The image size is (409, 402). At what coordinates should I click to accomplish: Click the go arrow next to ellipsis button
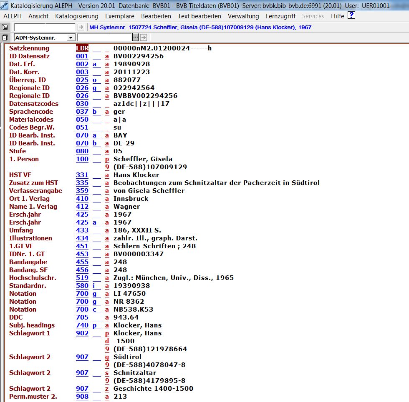[x=143, y=37]
